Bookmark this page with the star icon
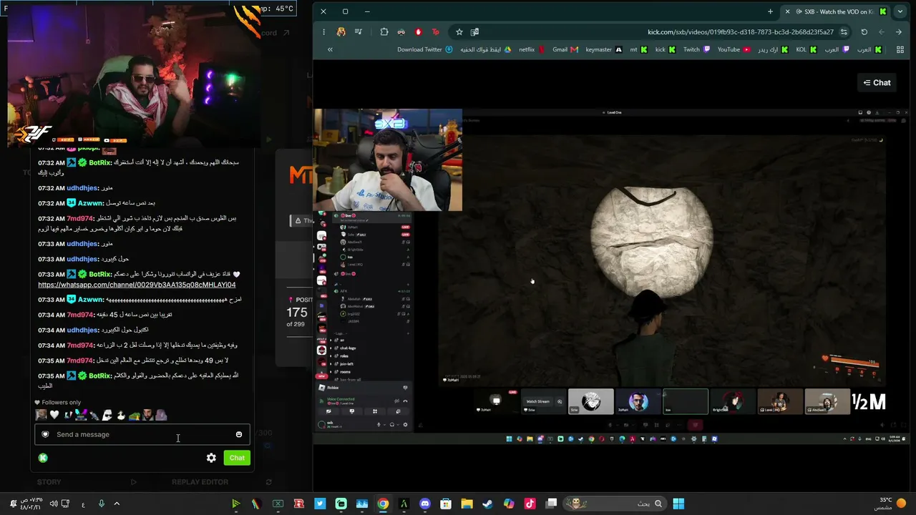 459,32
